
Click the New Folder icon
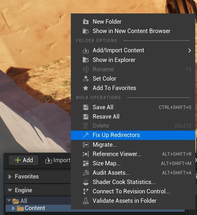coord(86,22)
